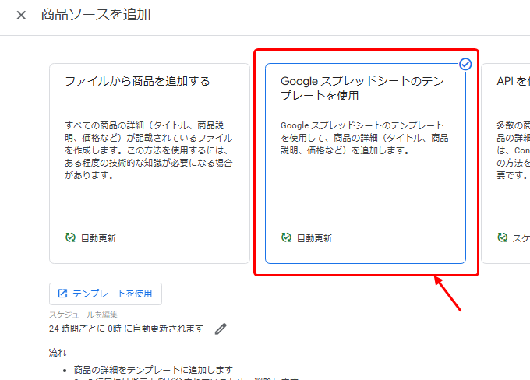Click the 自動更新 label in file card

[99, 238]
